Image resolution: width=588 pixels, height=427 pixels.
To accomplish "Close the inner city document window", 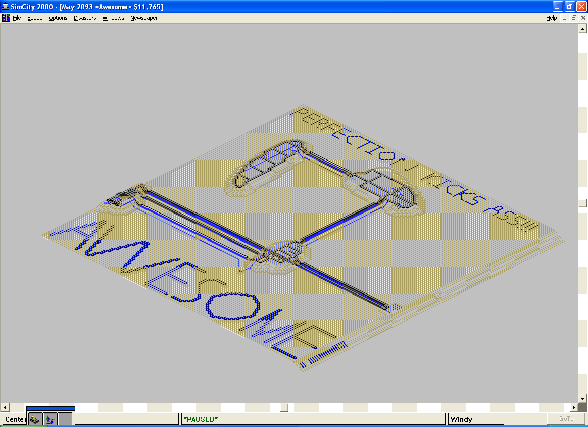I will 583,18.
